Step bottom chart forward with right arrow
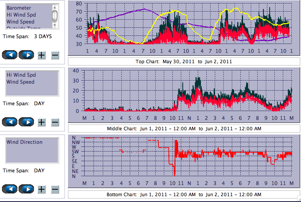 (26, 189)
